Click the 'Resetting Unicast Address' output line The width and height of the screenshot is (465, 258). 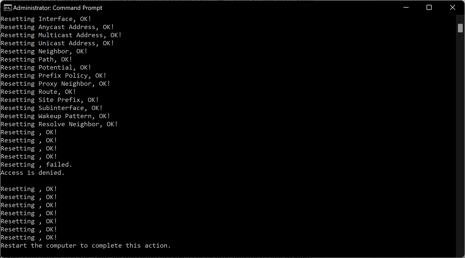[x=57, y=43]
